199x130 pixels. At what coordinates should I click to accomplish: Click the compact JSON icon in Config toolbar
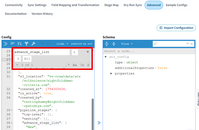(12, 44)
